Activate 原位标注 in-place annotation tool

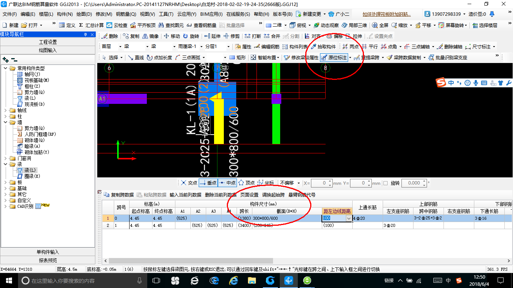(334, 57)
